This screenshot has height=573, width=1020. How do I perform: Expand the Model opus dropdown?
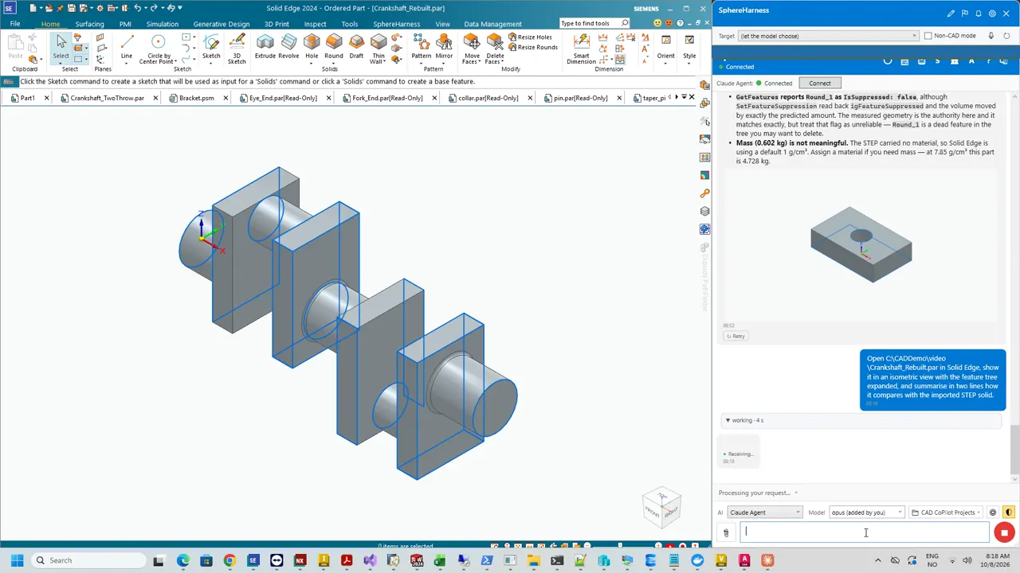(866, 513)
